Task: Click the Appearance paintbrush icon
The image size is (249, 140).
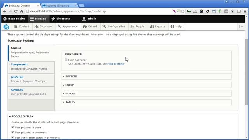Action: pyautogui.click(x=59, y=26)
